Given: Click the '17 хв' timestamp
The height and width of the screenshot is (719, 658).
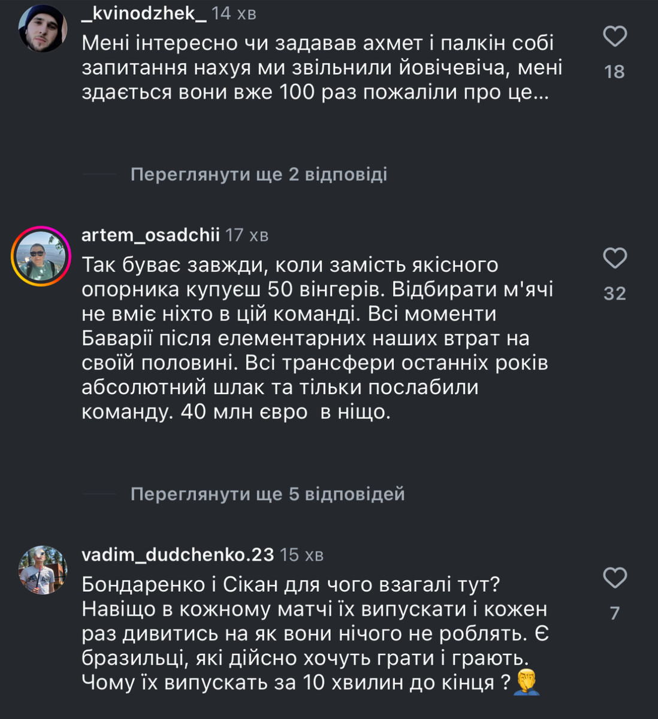Looking at the screenshot, I should tap(247, 235).
